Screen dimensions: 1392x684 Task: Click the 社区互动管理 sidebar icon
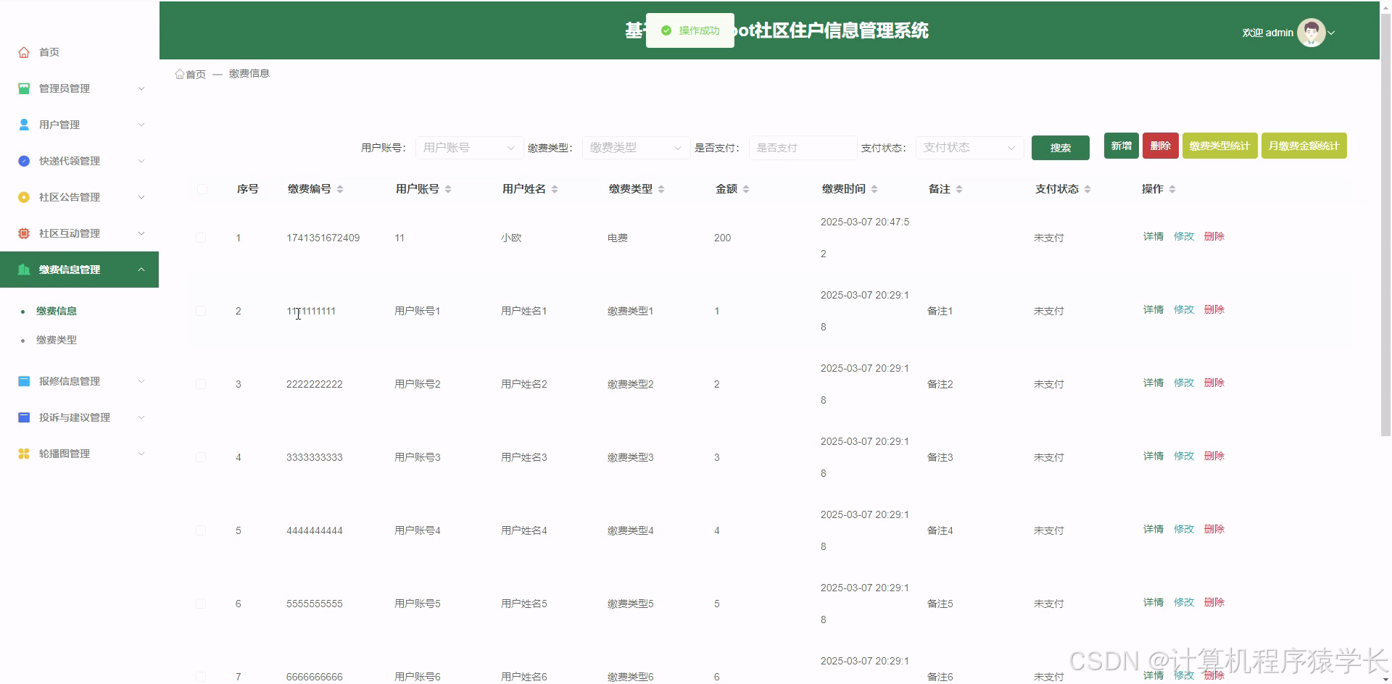click(24, 233)
